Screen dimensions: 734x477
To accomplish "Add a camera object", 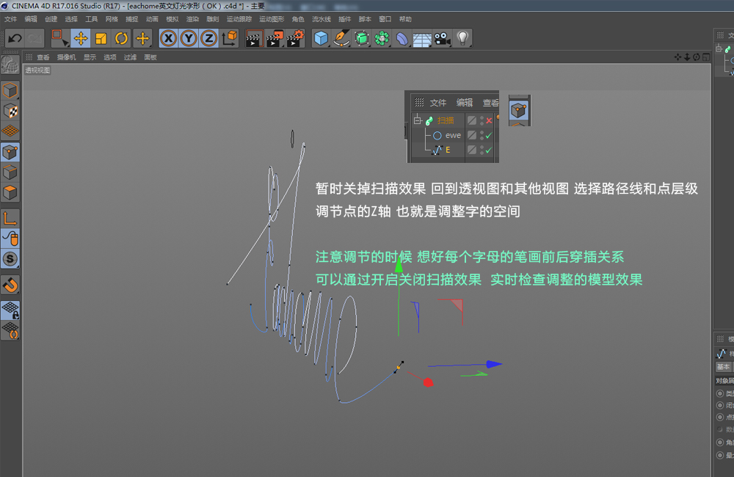I will click(443, 38).
